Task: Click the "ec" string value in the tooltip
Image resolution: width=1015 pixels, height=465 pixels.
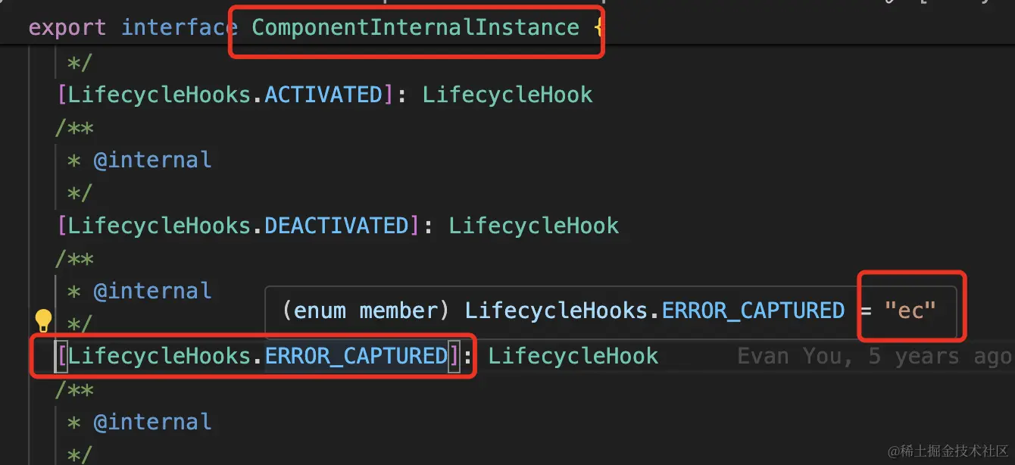Action: point(910,311)
